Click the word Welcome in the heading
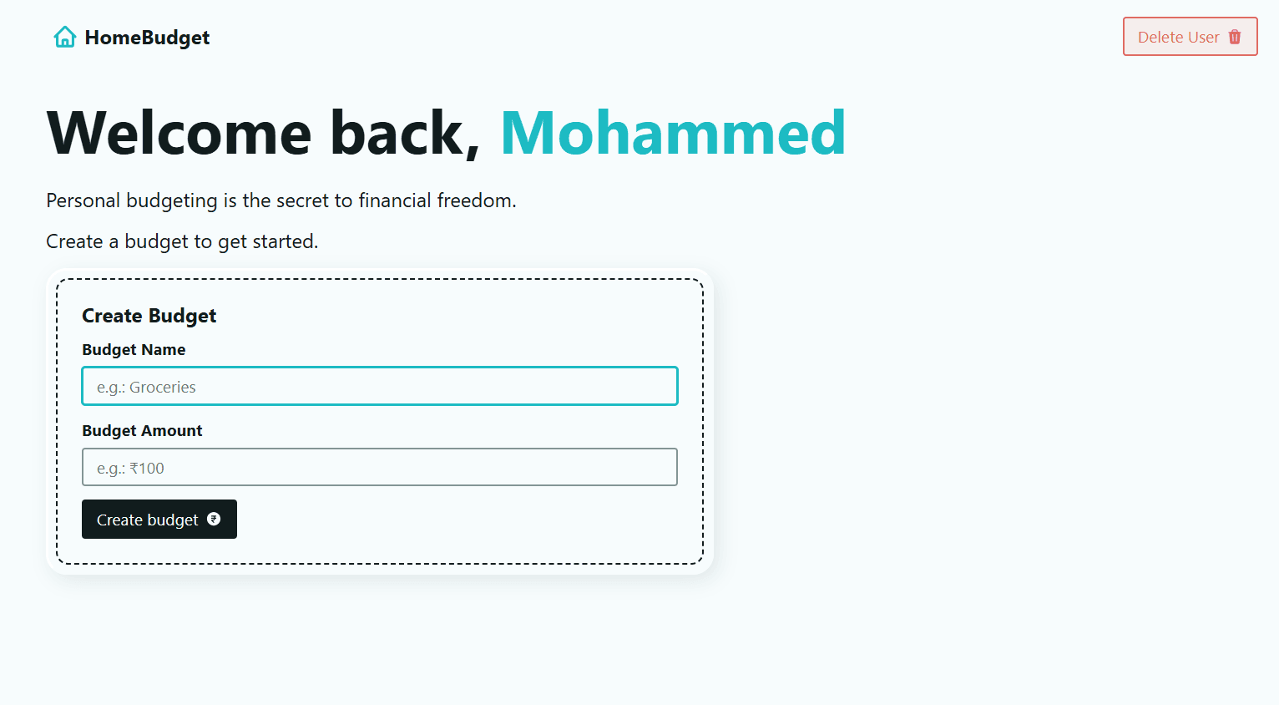The image size is (1279, 705). pos(179,133)
